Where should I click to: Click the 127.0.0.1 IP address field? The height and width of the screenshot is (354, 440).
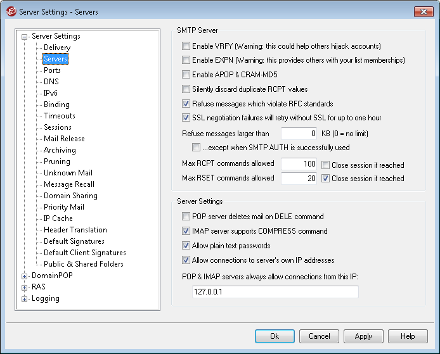click(x=275, y=292)
